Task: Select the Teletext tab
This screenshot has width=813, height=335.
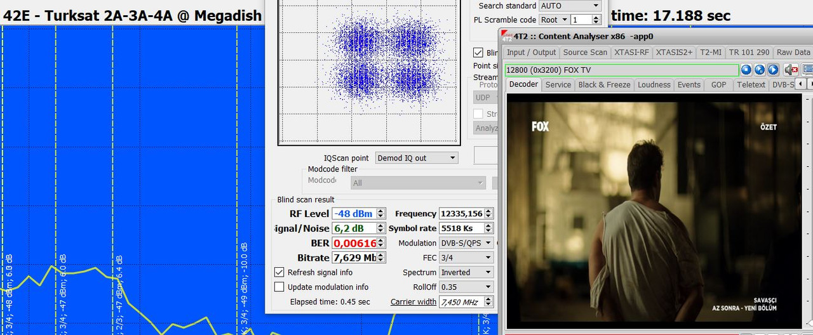Action: click(x=751, y=84)
